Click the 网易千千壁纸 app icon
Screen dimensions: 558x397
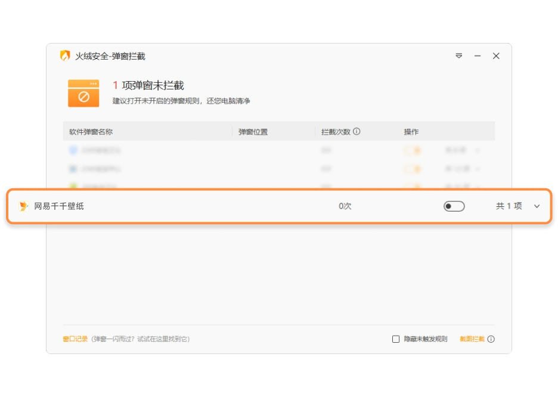[x=23, y=206]
